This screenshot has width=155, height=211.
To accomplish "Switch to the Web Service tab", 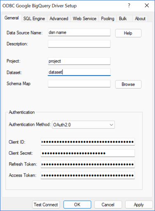I will [85, 19].
